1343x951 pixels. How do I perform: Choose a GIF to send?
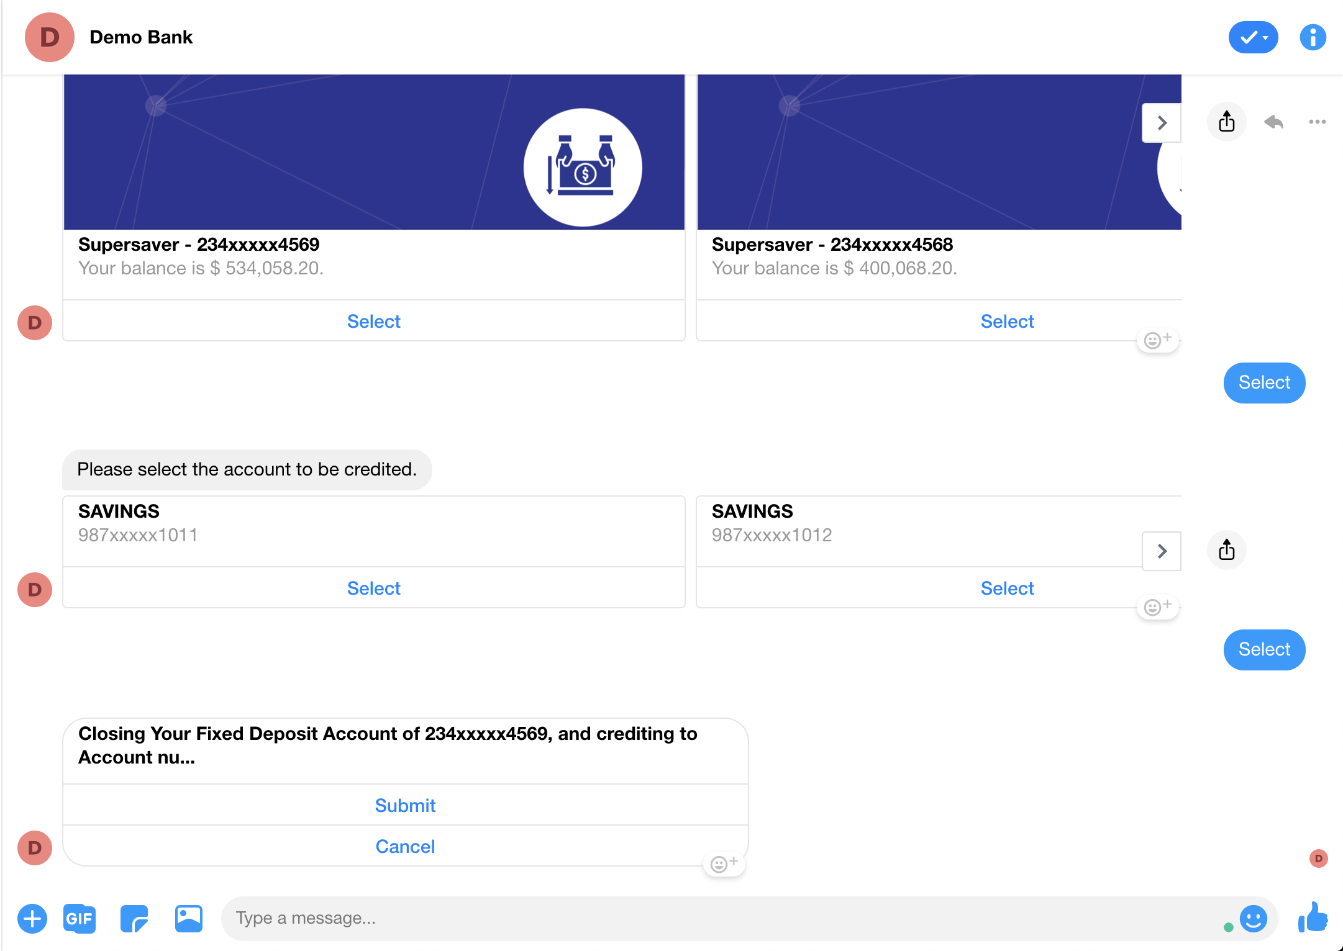pyautogui.click(x=80, y=919)
